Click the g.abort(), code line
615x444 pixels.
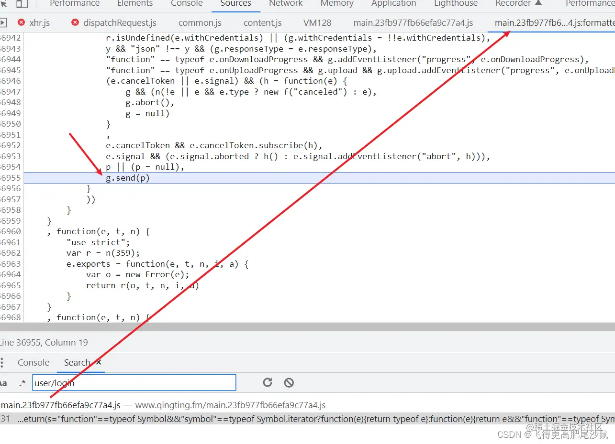coord(150,102)
